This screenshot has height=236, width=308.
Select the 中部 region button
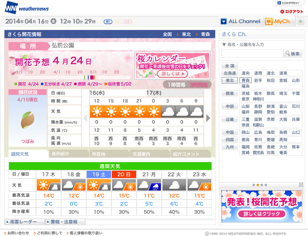click(x=230, y=106)
